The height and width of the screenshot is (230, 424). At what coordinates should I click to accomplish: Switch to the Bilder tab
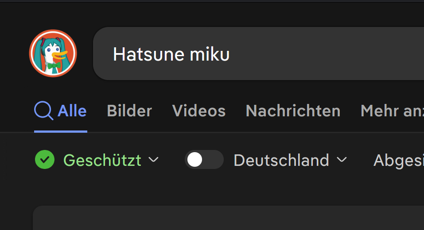pos(129,111)
